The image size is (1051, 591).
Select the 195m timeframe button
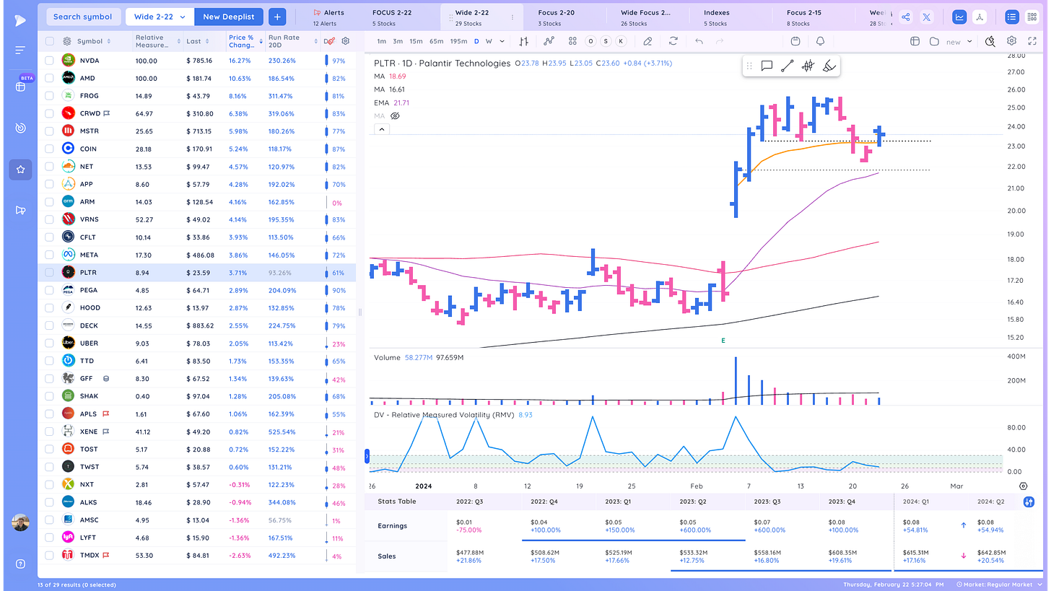[458, 41]
